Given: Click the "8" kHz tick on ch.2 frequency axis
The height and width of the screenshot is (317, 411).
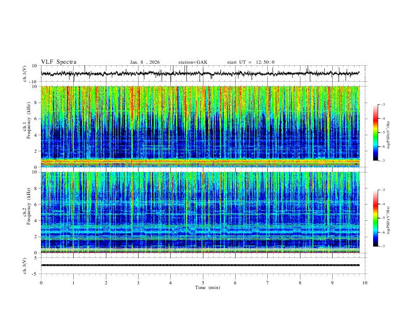Looking at the screenshot, I should [x=36, y=188].
